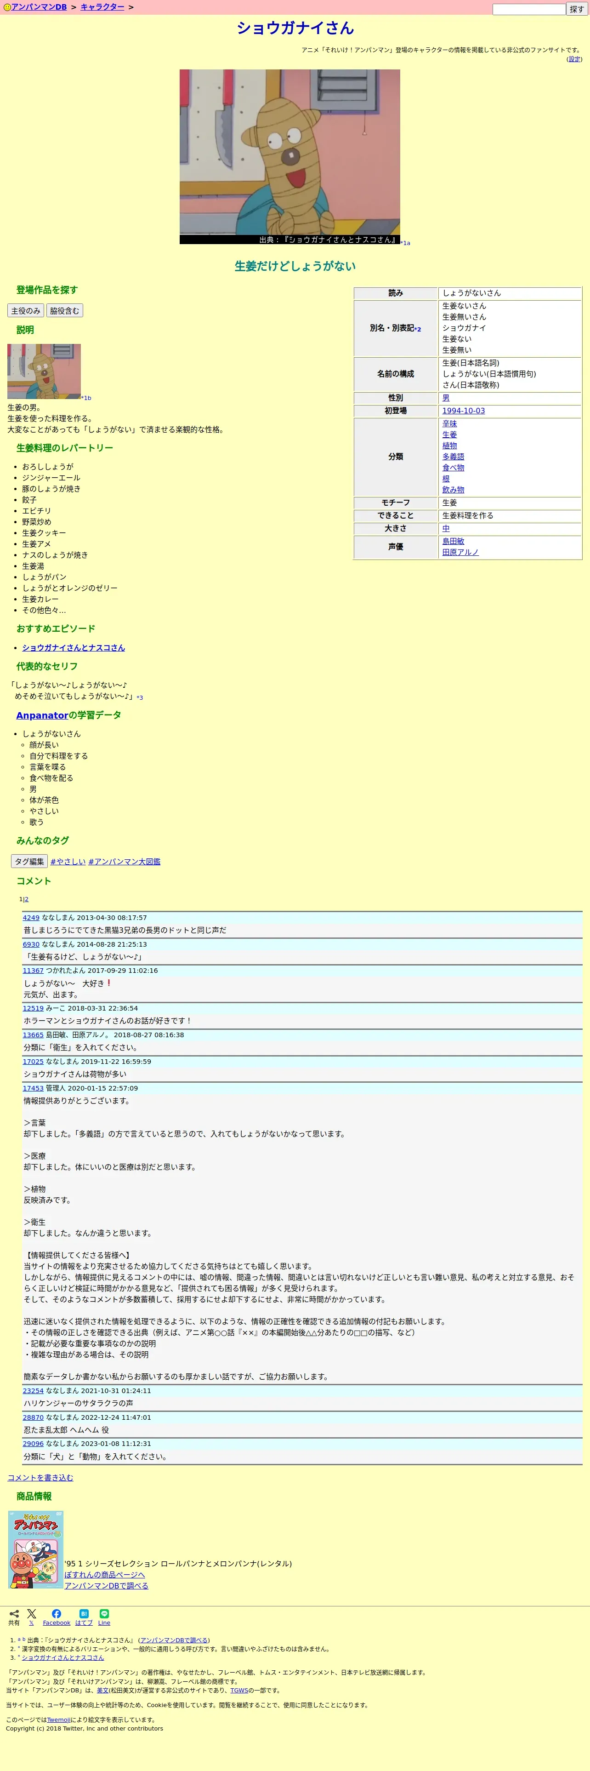Screen dimensions: 590x1771
Task: Click the 生姜料理のレパートリー heading
Action: coord(65,447)
